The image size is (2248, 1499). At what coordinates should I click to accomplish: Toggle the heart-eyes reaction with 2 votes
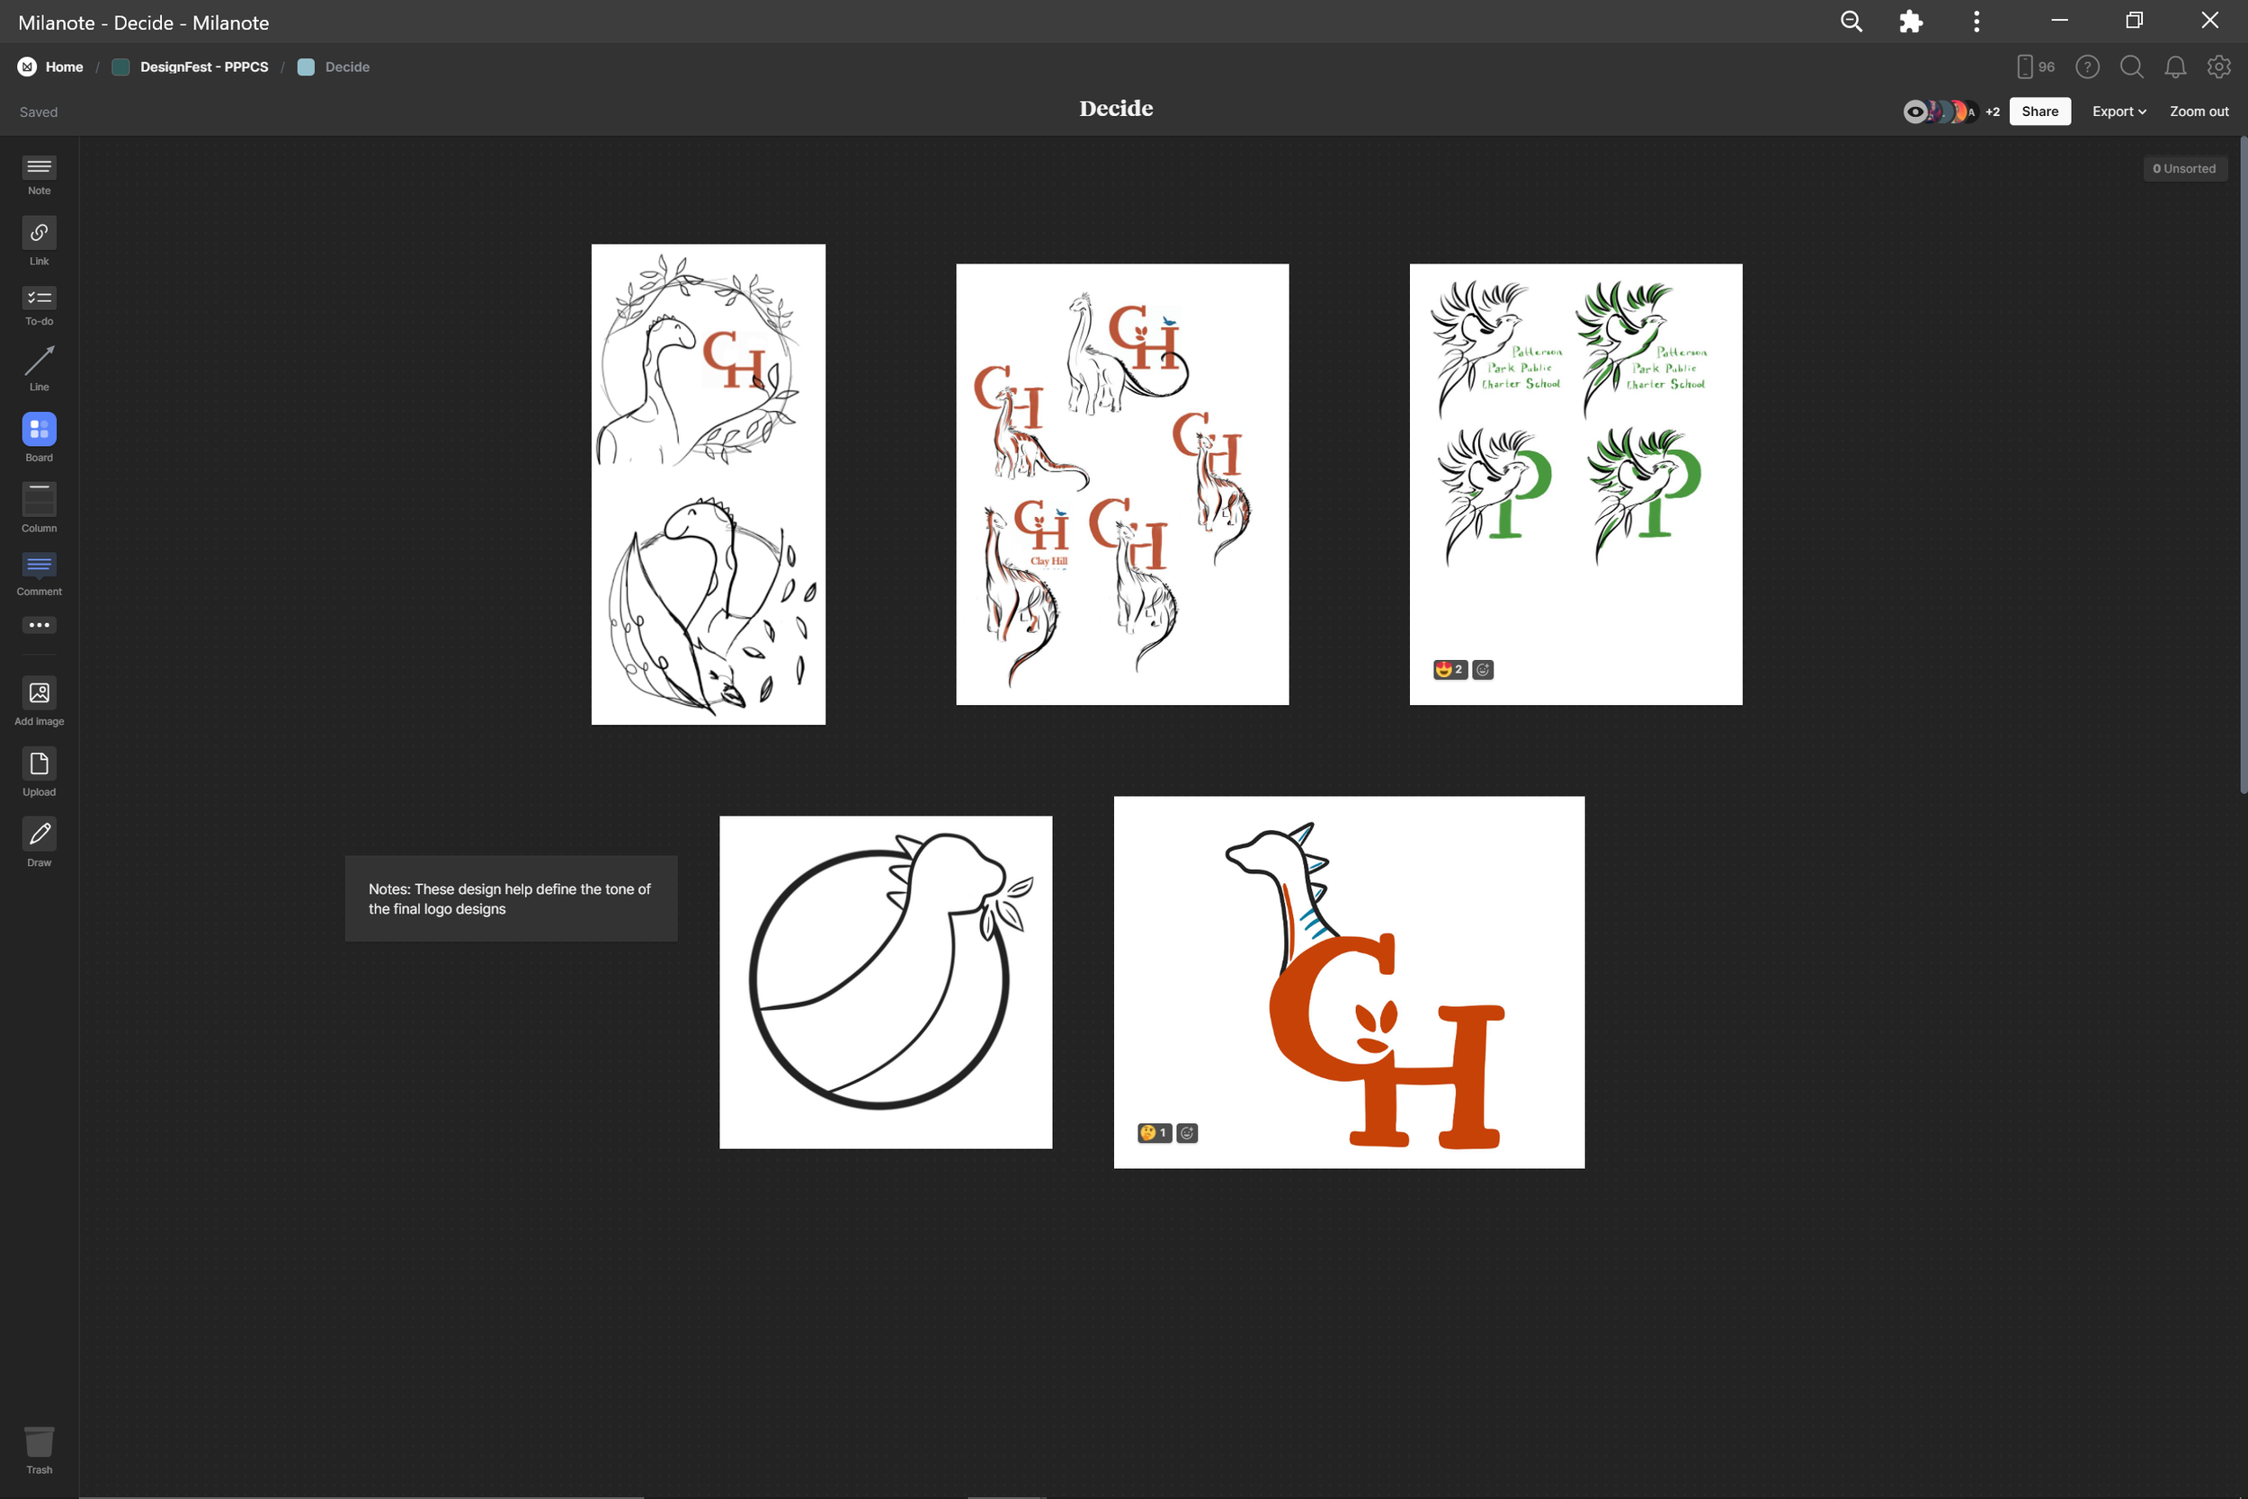pyautogui.click(x=1450, y=670)
